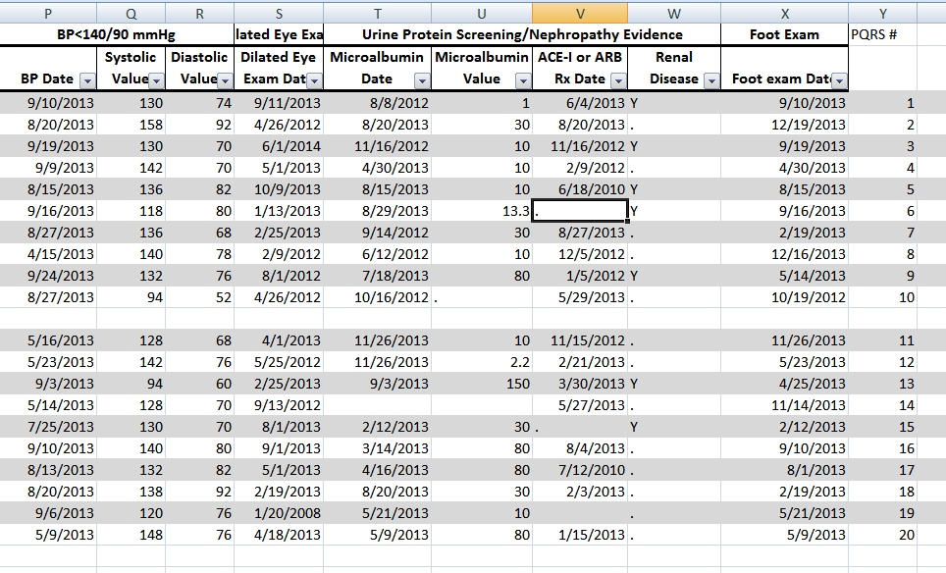This screenshot has height=573, width=946.
Task: Select foot exam date 10/19/2012
Action: point(784,297)
